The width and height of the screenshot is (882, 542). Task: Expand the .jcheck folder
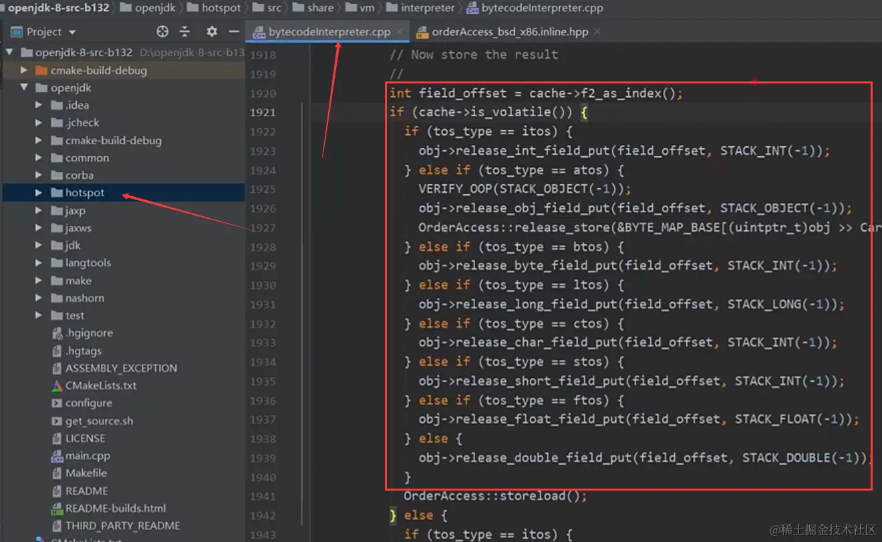click(x=39, y=123)
